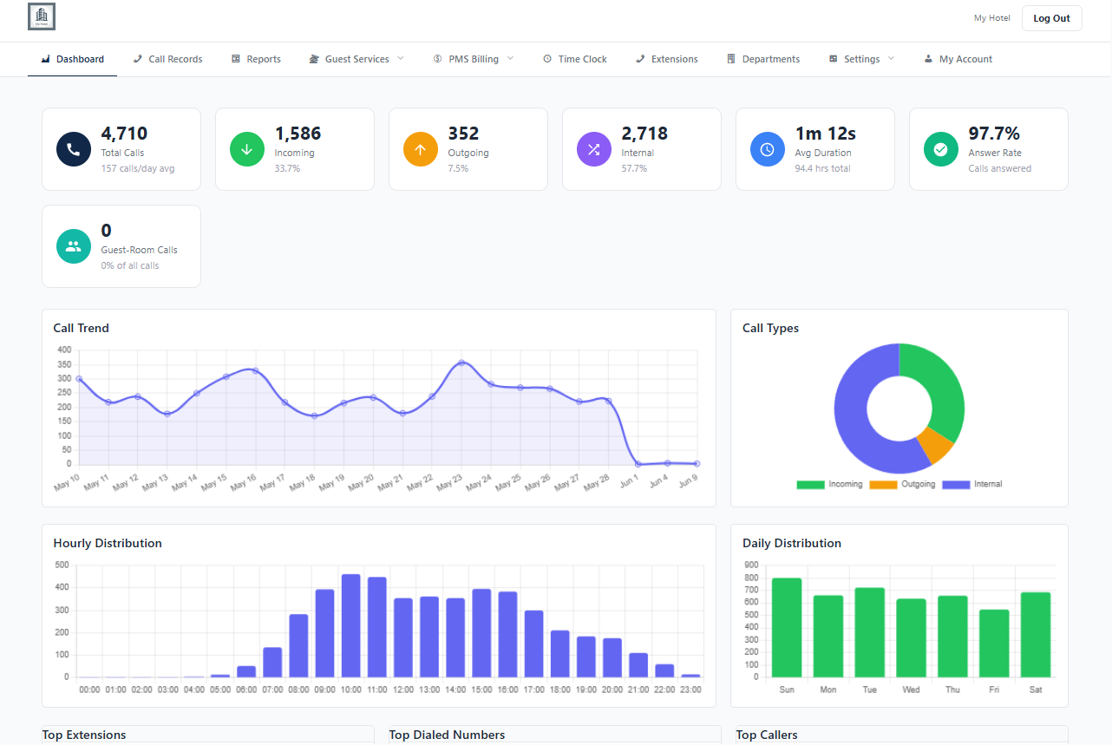
Task: Click the 4,710 Total Calls value
Action: click(124, 134)
